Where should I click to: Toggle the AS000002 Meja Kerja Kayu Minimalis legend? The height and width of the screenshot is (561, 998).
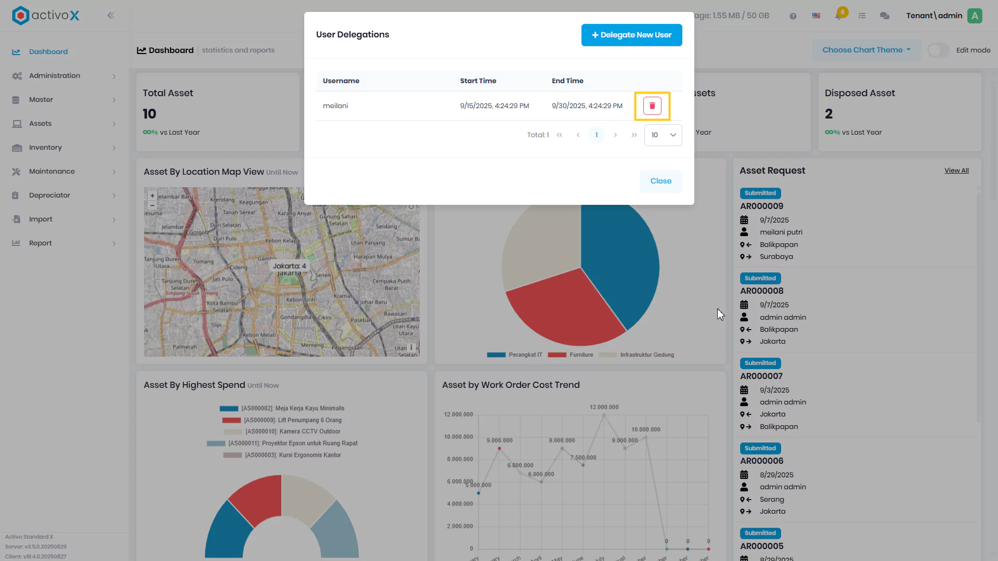point(281,409)
